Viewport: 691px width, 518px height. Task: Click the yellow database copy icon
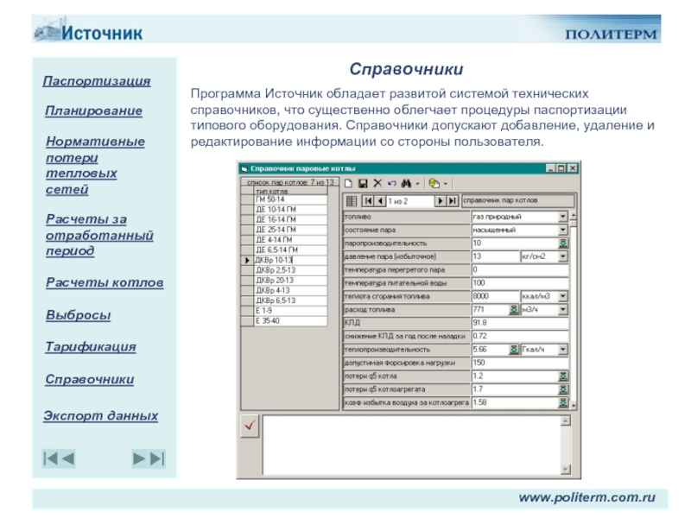click(x=434, y=183)
